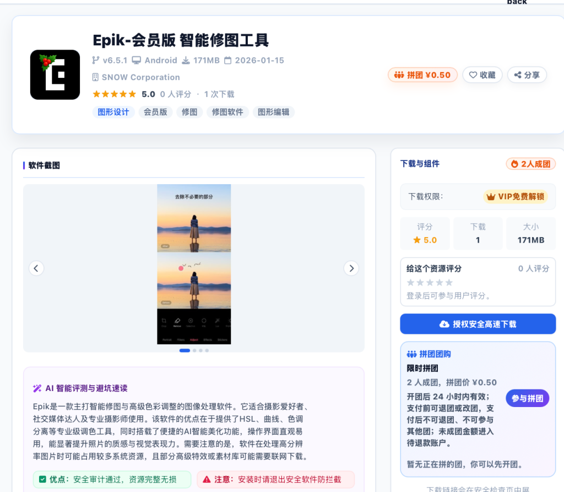The image size is (564, 492).
Task: Rate one star in 给这个资源评分
Action: 410,283
